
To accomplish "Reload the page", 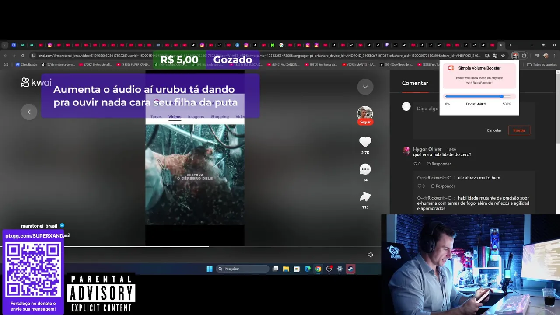I will [23, 56].
